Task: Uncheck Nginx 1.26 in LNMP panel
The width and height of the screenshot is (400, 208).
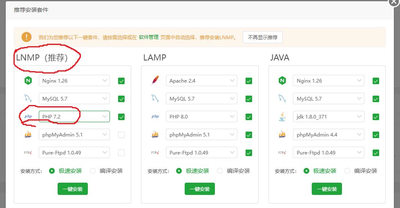Action: pos(121,81)
